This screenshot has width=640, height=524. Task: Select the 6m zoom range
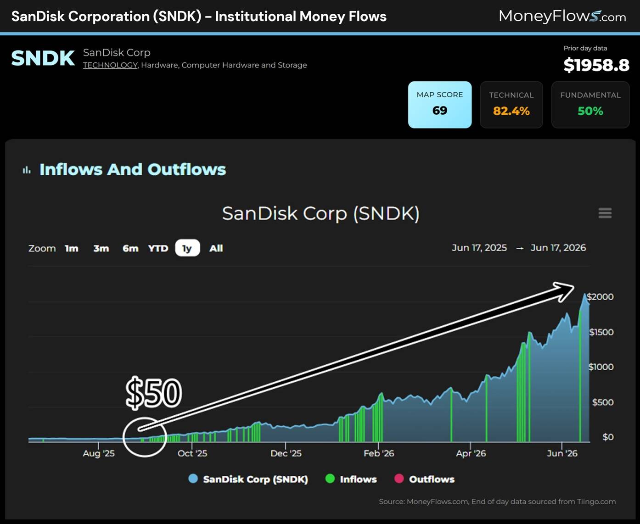pos(130,248)
